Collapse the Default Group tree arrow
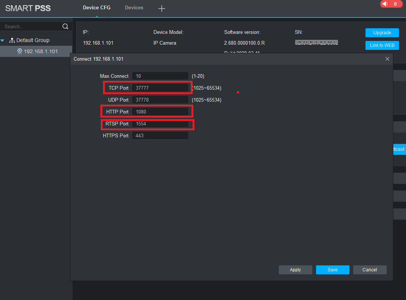The height and width of the screenshot is (300, 406). click(x=3, y=40)
